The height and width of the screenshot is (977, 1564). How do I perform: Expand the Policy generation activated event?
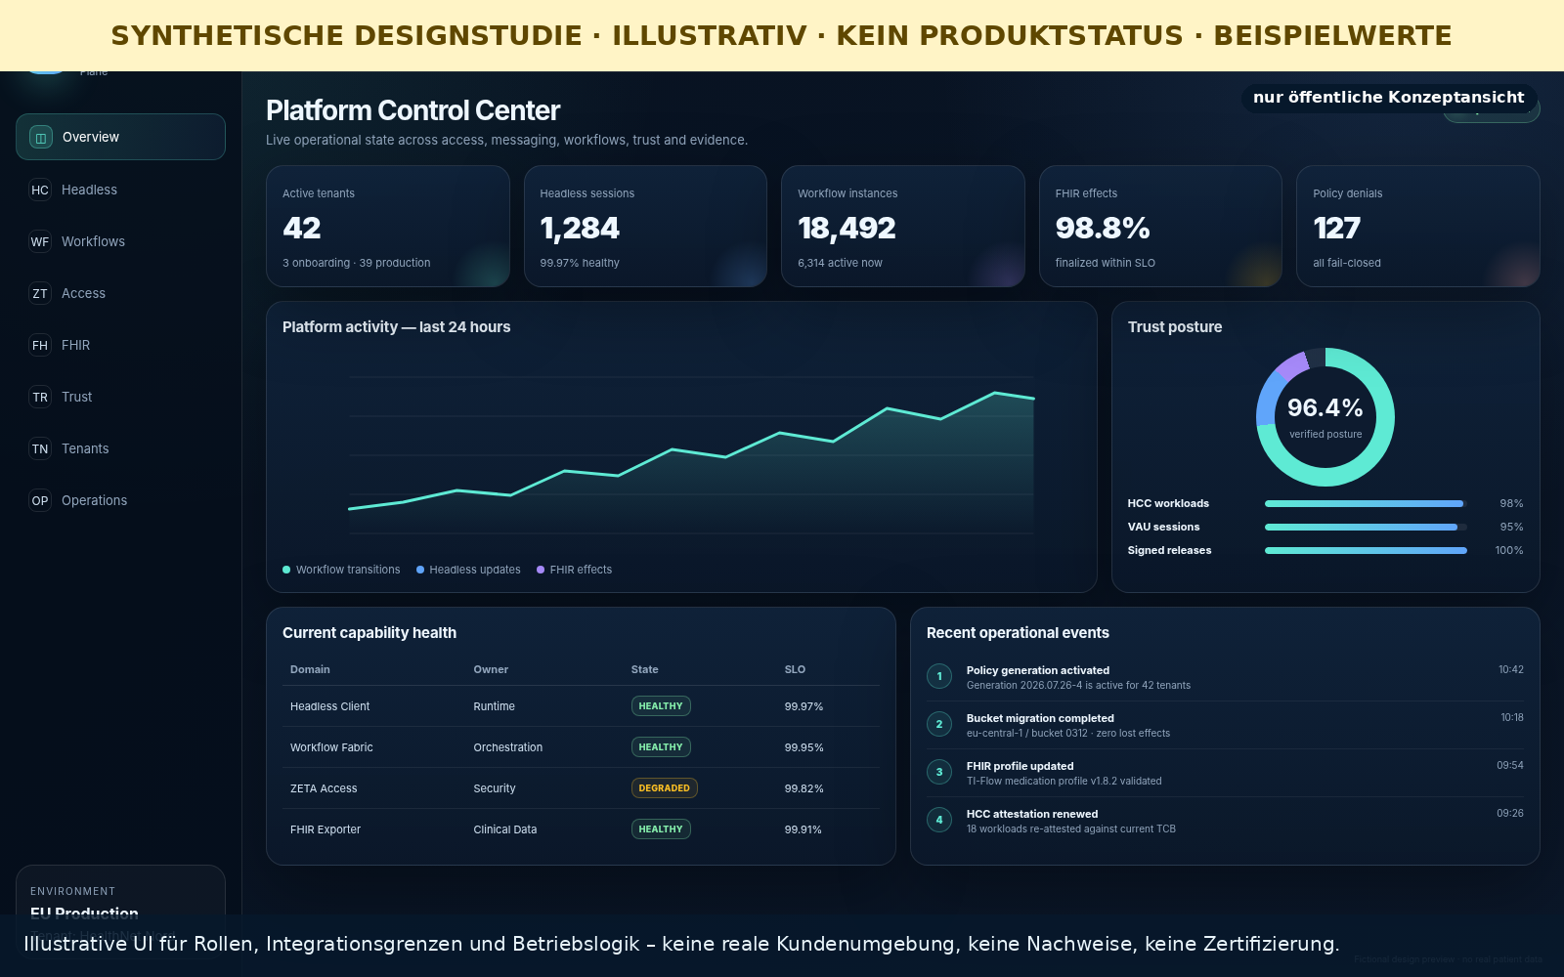coord(1225,677)
